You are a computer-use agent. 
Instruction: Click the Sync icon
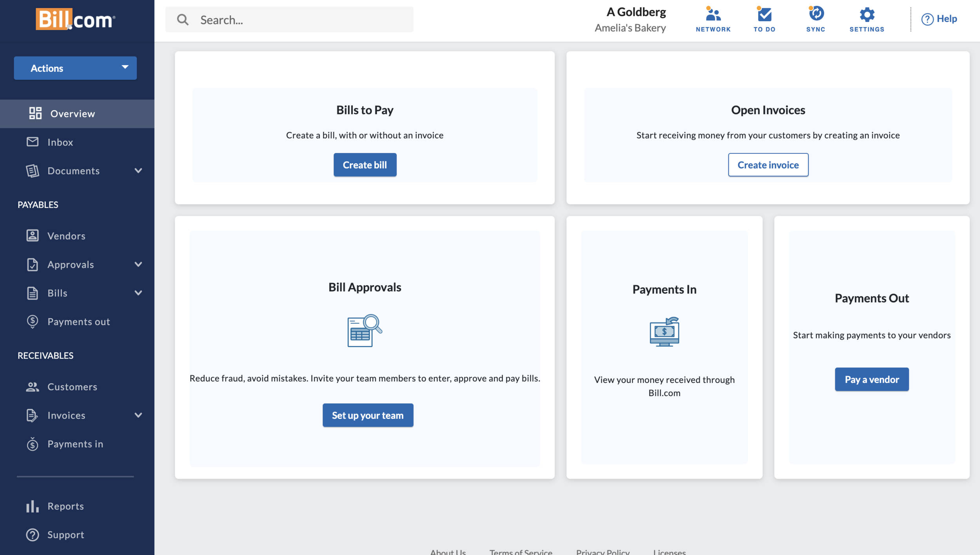(816, 14)
